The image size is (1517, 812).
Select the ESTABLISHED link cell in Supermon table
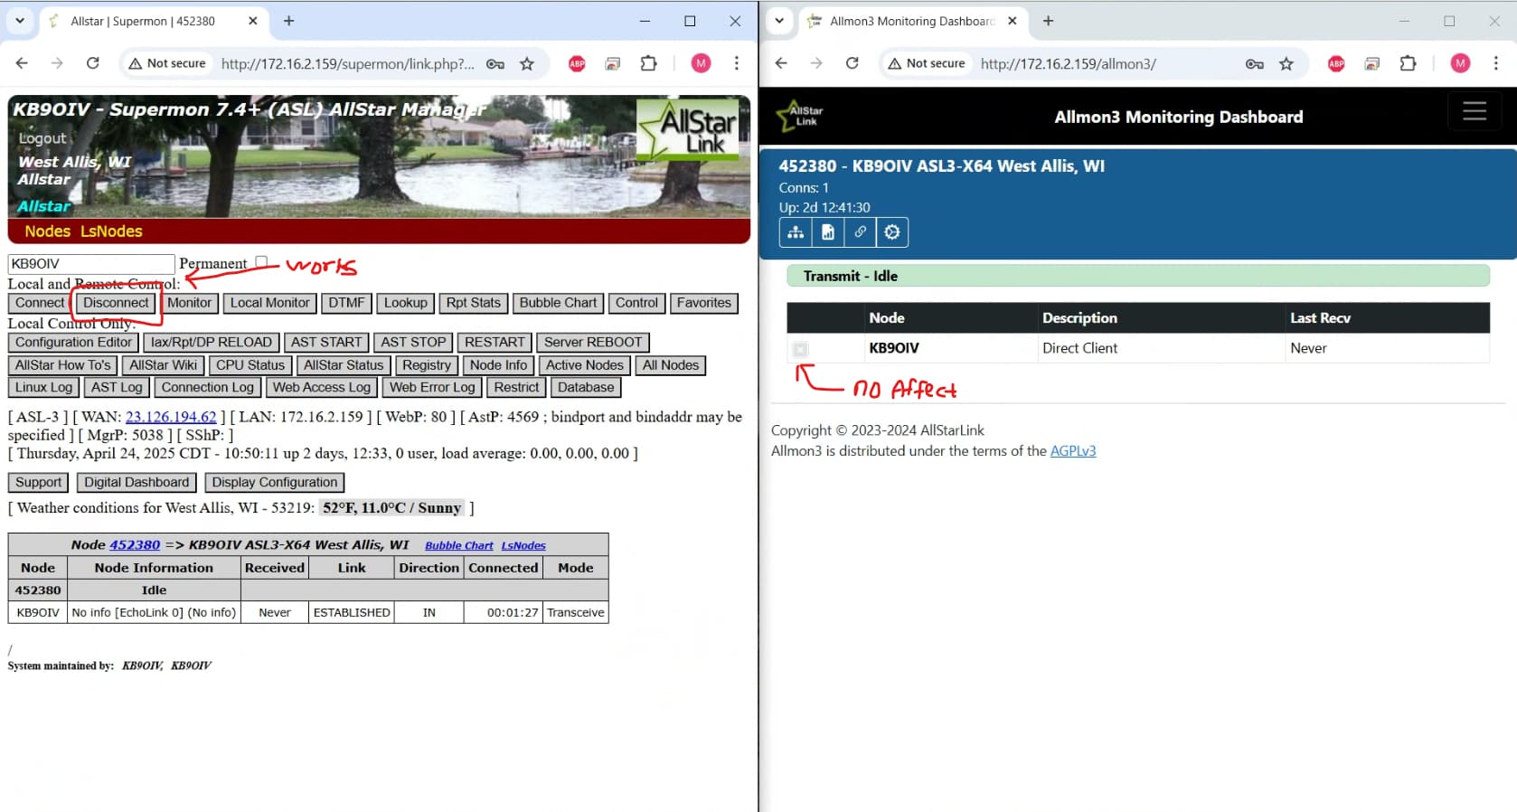(x=352, y=612)
